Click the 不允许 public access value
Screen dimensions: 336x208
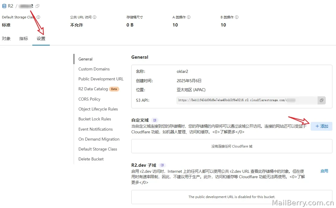pyautogui.click(x=76, y=25)
